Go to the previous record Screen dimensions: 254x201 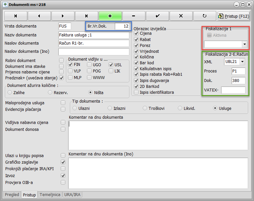pos(39,16)
